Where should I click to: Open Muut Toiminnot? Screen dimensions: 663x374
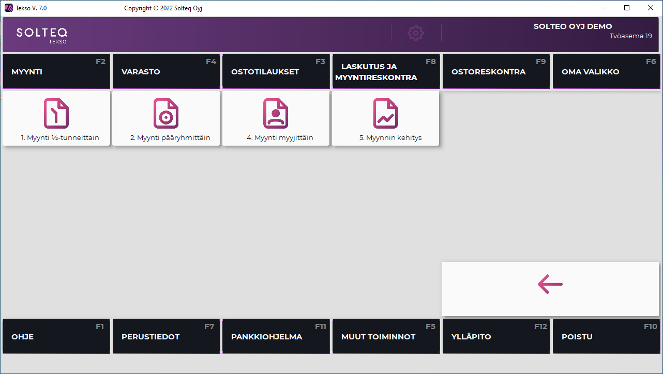pyautogui.click(x=386, y=336)
